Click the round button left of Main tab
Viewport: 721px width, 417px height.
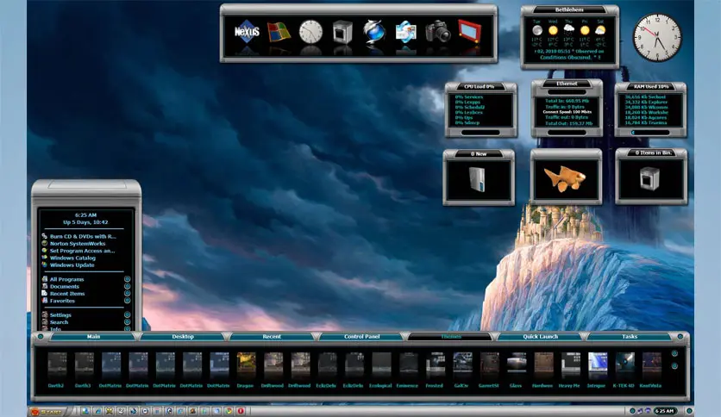[41, 337]
